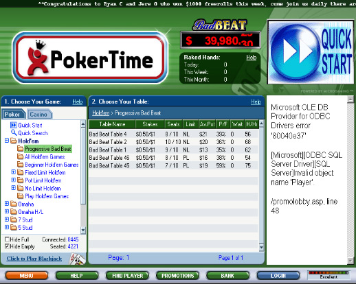Viewport: 356px width, 284px height.
Task: Expand the 7 Stud category
Action: pyautogui.click(x=7, y=220)
